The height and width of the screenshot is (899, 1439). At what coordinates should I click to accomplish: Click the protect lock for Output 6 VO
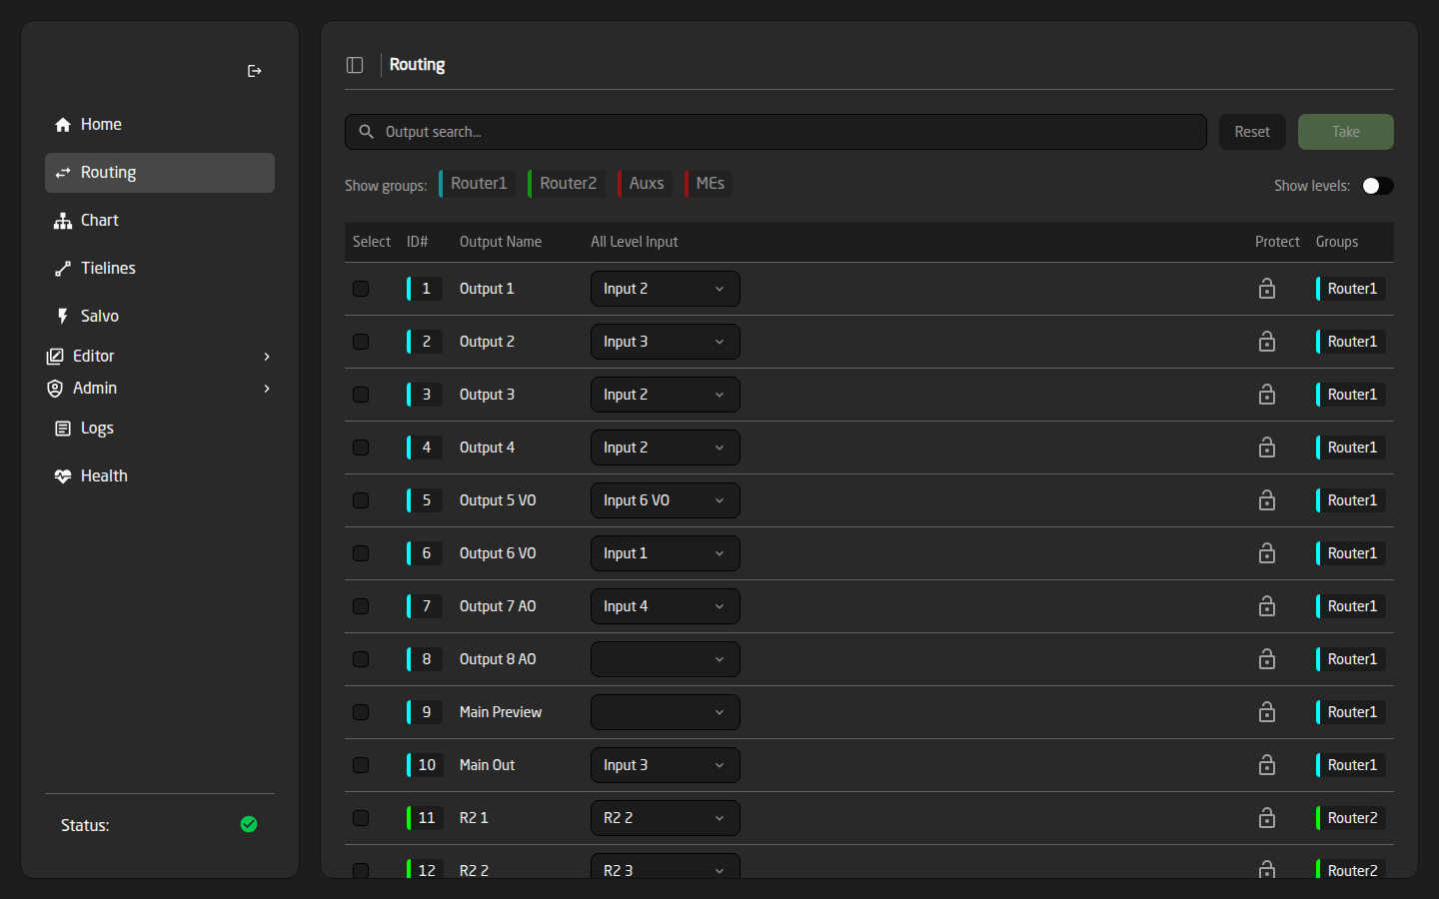1267,553
